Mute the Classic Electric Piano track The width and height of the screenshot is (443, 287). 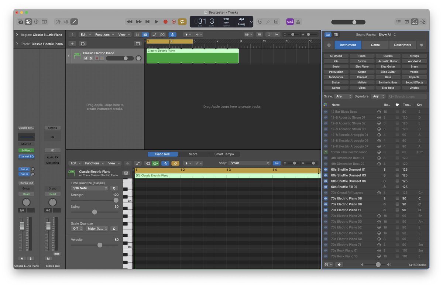click(86, 58)
